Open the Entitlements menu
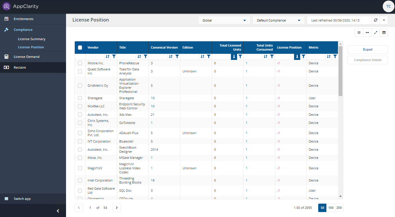 [33, 19]
